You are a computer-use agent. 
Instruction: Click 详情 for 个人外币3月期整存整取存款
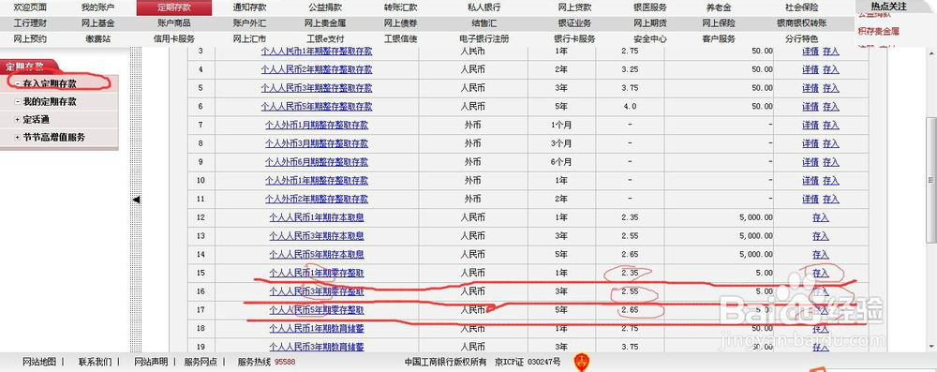(811, 144)
